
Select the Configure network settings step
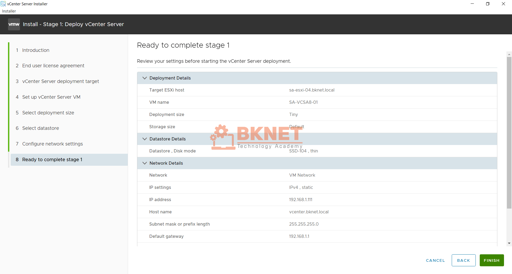pyautogui.click(x=53, y=144)
